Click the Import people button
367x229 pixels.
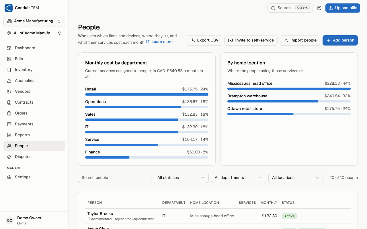[300, 40]
